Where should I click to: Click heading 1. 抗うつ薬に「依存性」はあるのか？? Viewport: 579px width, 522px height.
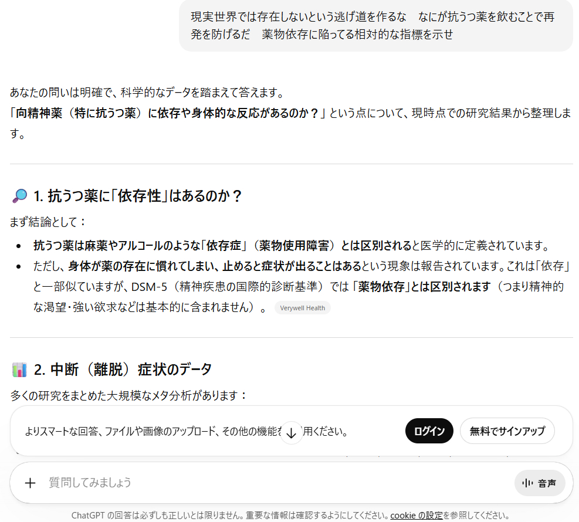[x=138, y=196]
